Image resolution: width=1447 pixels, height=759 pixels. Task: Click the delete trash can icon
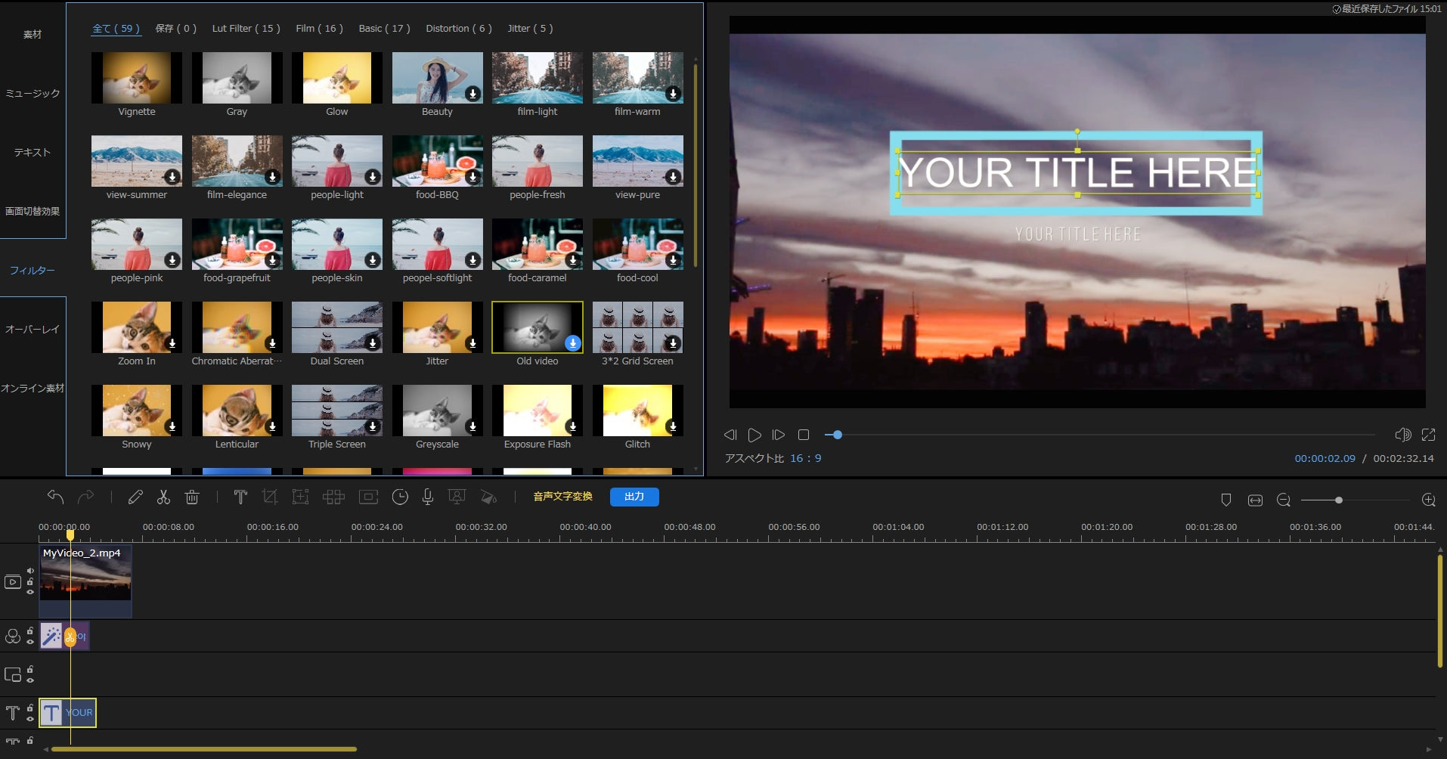(x=192, y=497)
